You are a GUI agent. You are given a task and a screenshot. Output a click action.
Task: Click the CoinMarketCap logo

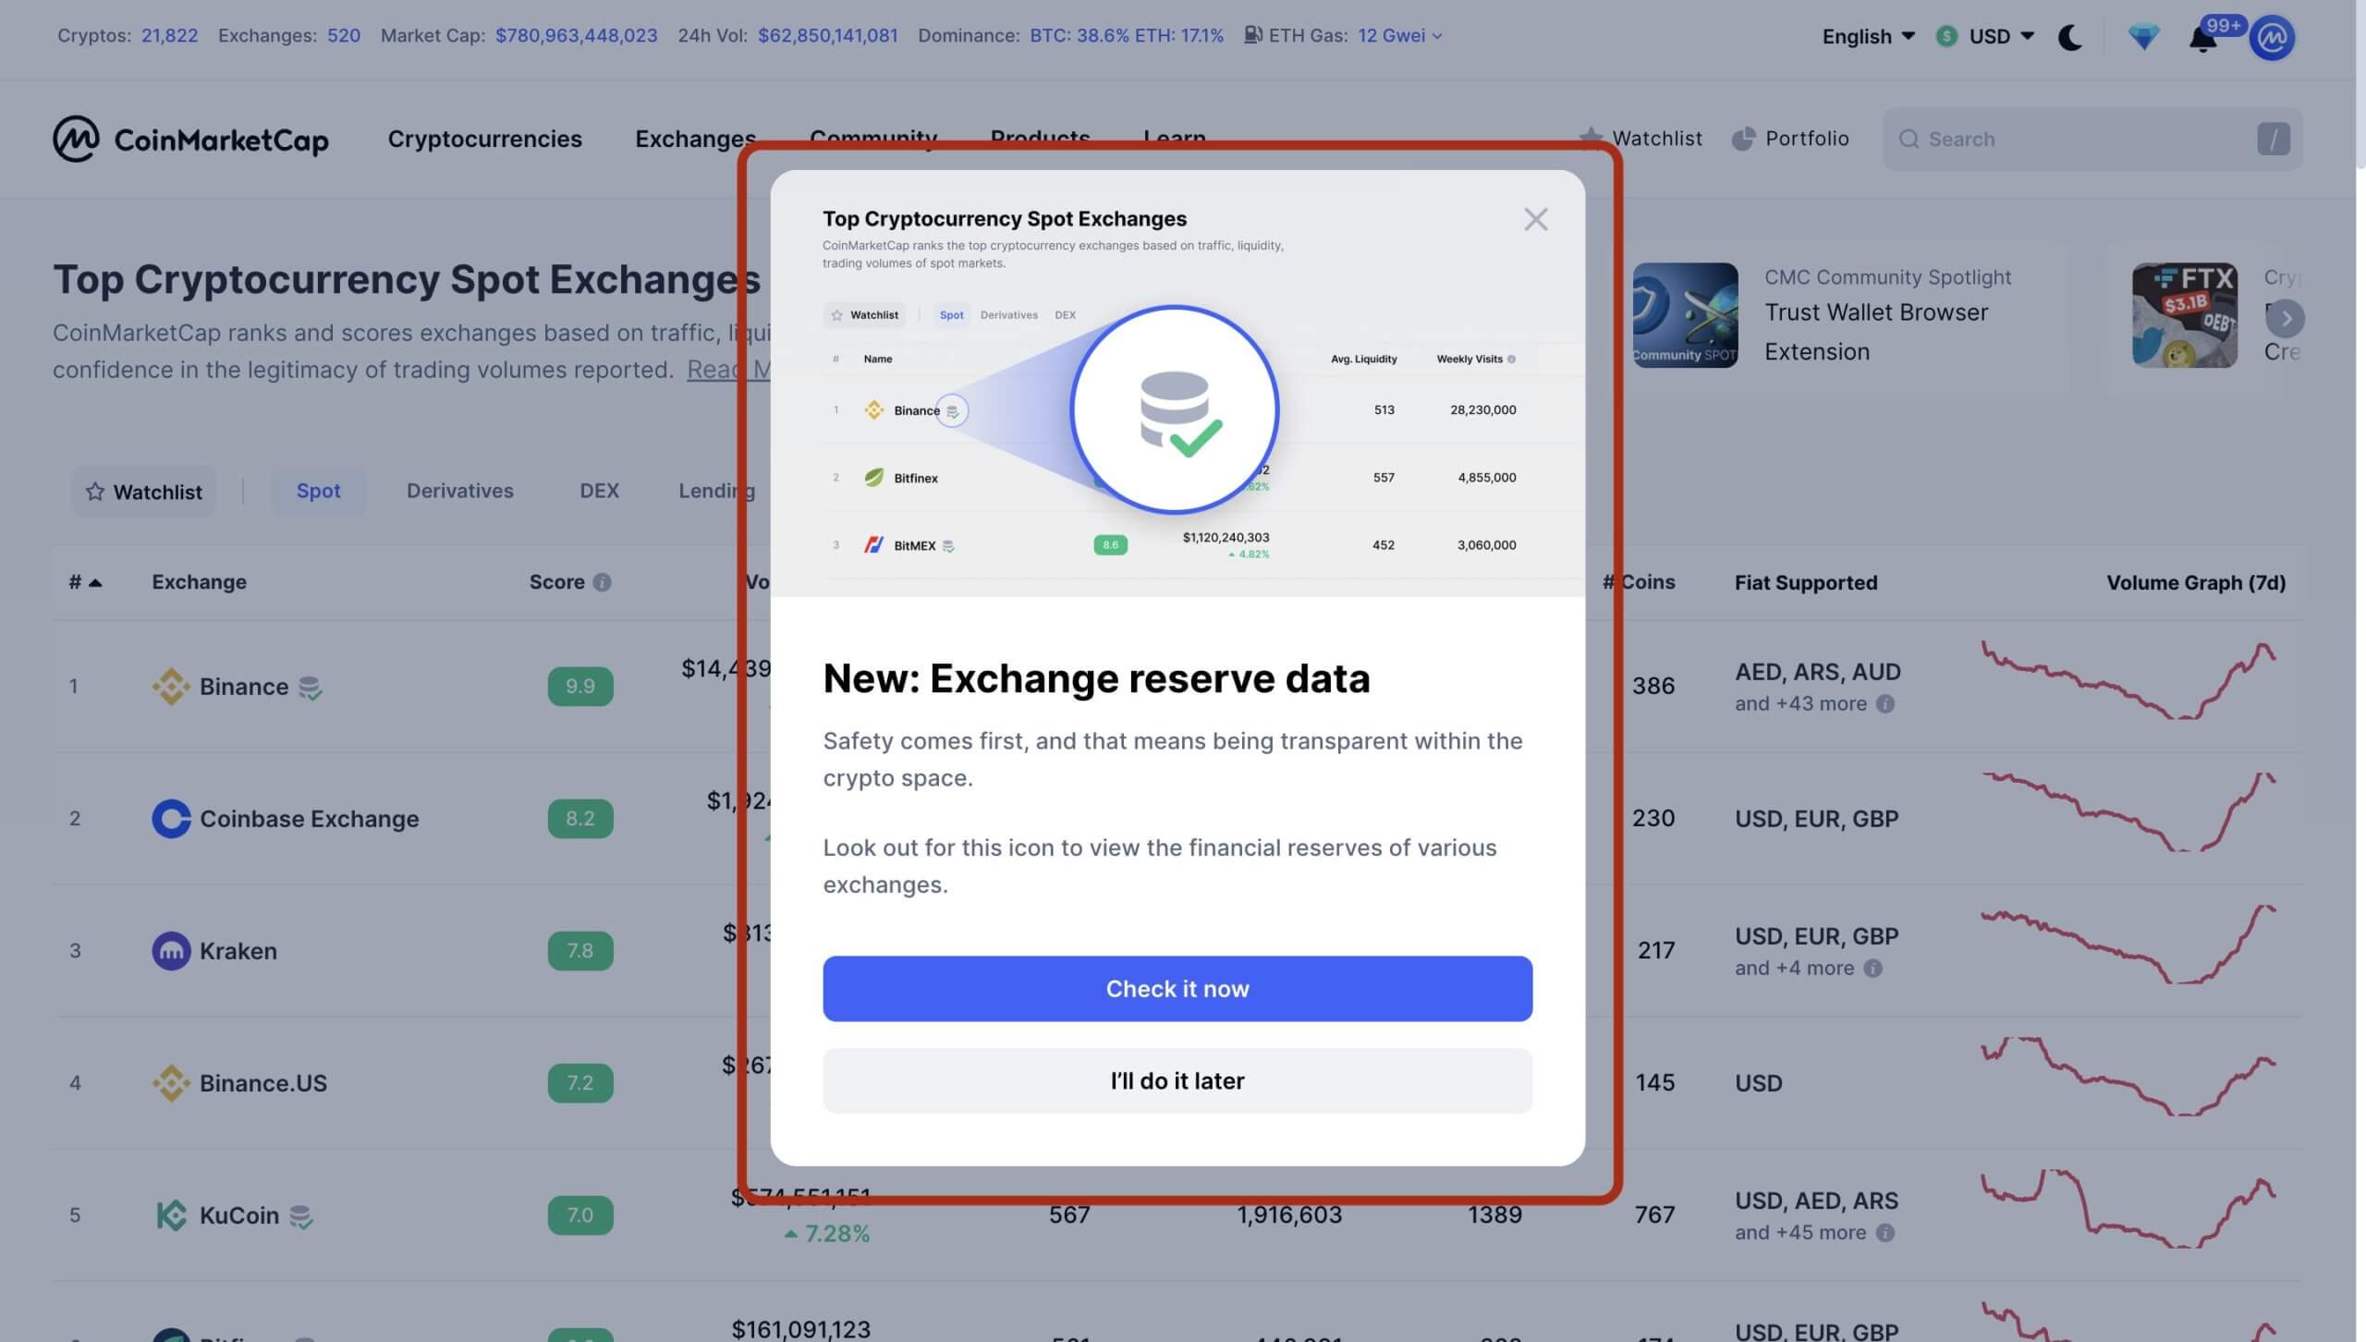[x=190, y=139]
